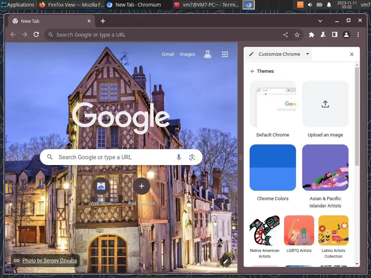Switch to New Tab - Chromium taskbar entry
371x278 pixels.
[134, 4]
